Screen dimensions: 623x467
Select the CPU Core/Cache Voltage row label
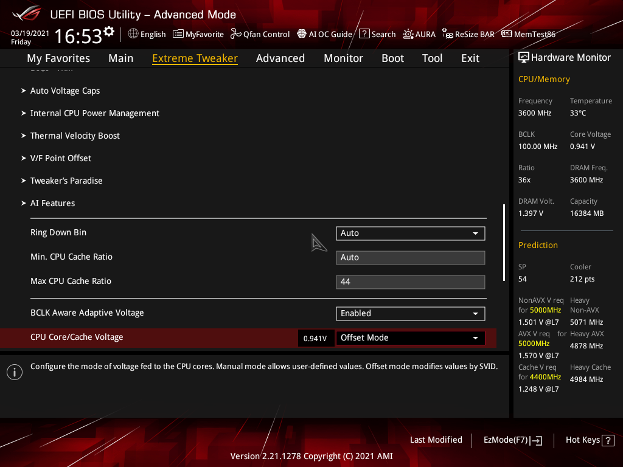pyautogui.click(x=77, y=337)
